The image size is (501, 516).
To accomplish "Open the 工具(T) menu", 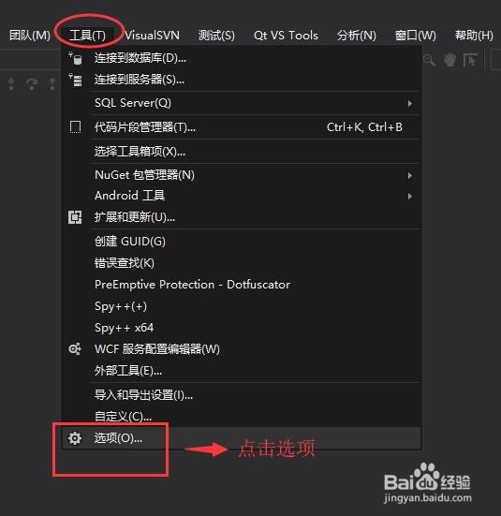I will tap(87, 36).
